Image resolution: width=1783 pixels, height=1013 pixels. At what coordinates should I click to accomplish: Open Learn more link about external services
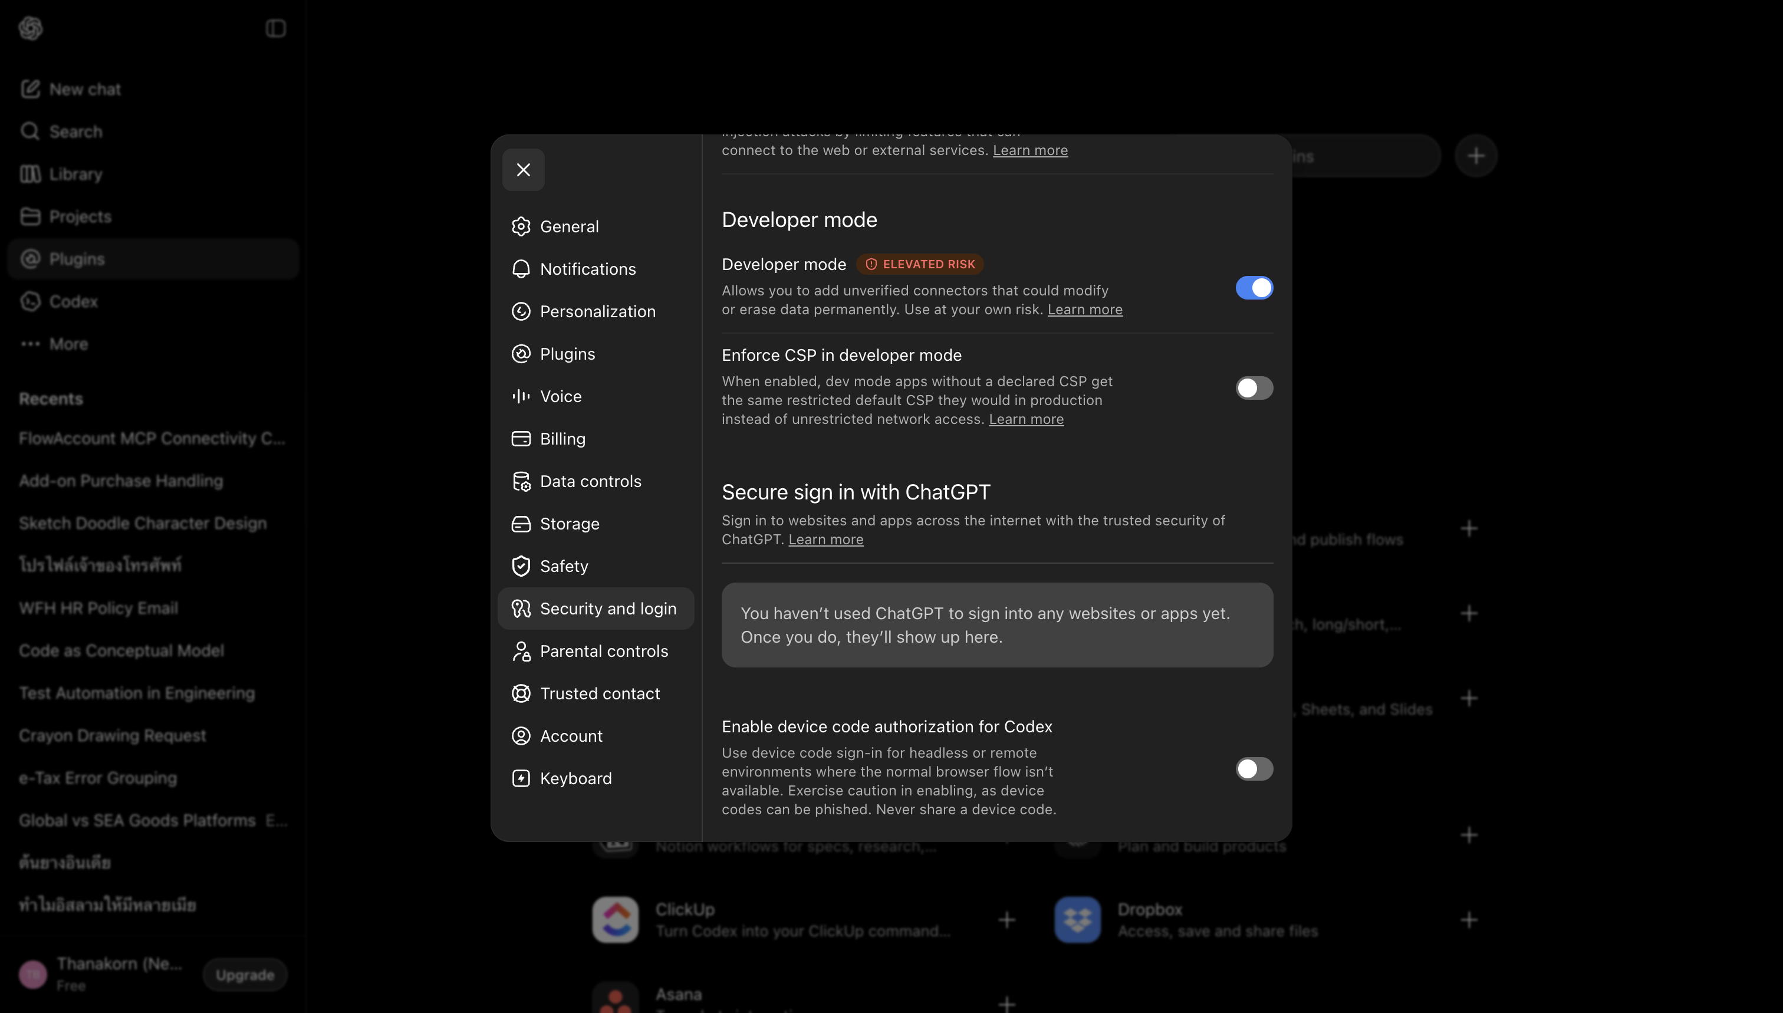[x=1029, y=150]
